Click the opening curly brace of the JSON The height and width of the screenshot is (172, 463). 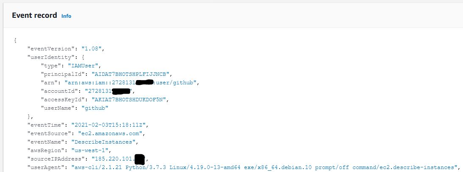tap(15, 40)
